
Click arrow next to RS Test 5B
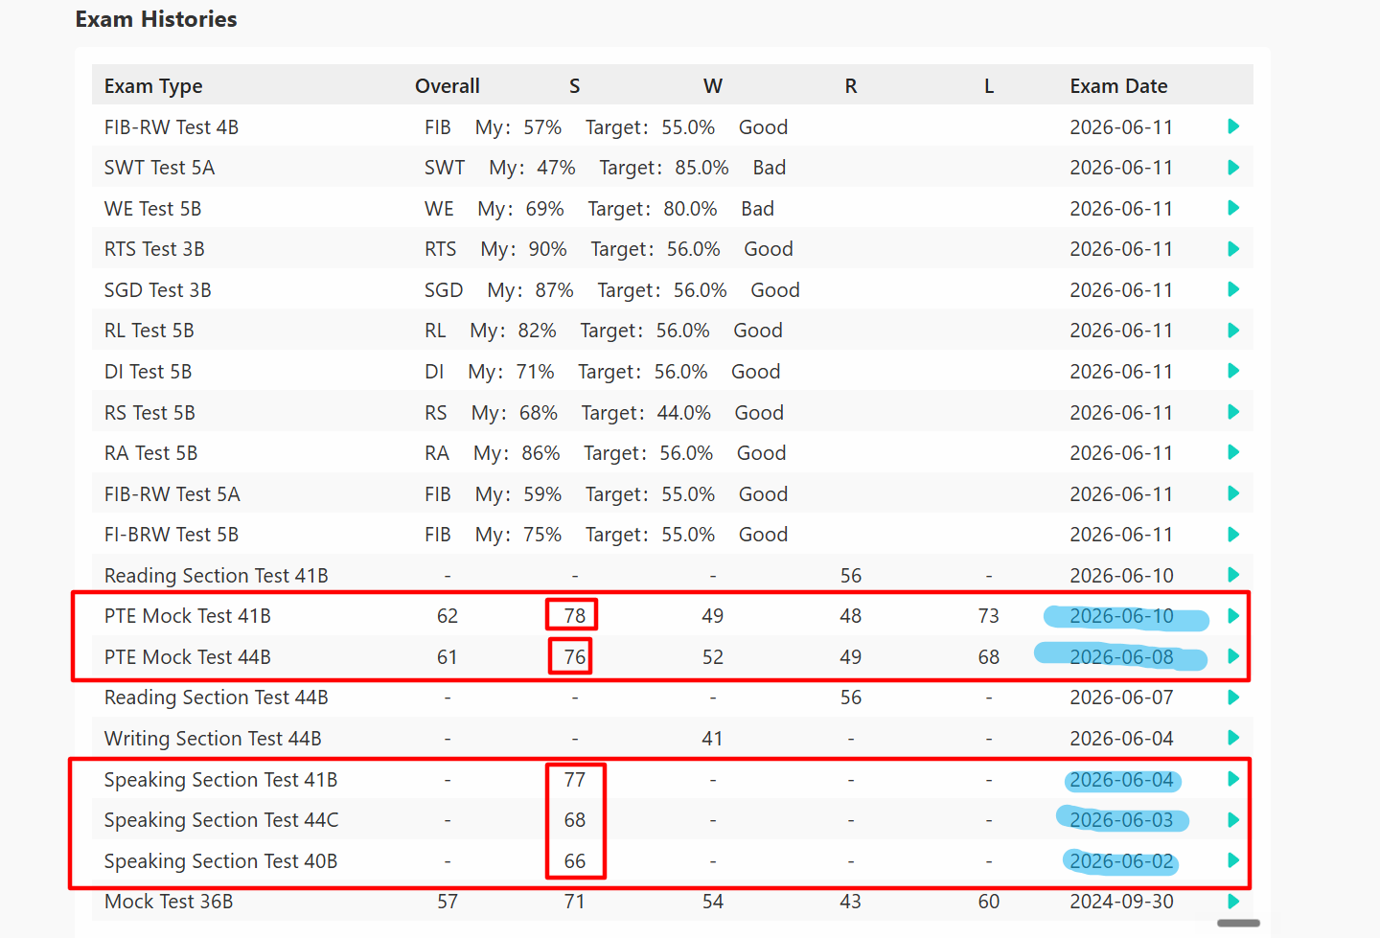[1233, 412]
